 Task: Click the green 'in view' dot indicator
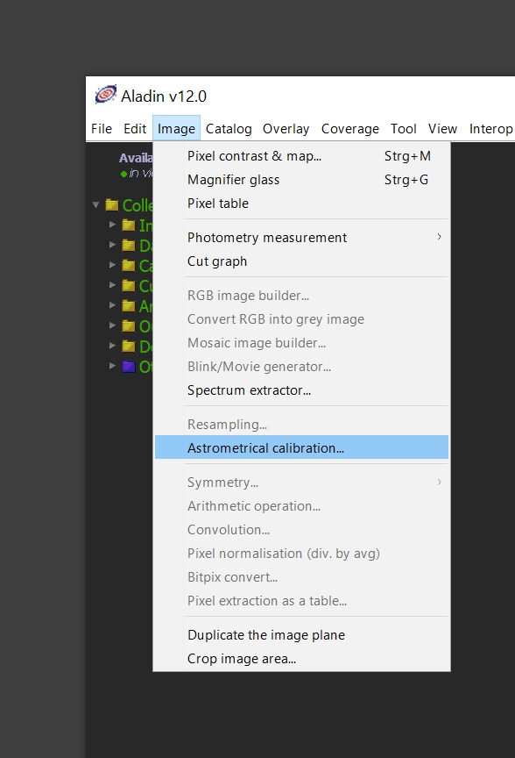124,174
